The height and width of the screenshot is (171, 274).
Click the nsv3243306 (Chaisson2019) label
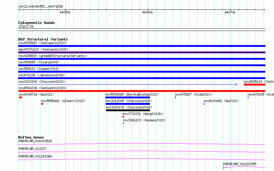click(x=42, y=82)
